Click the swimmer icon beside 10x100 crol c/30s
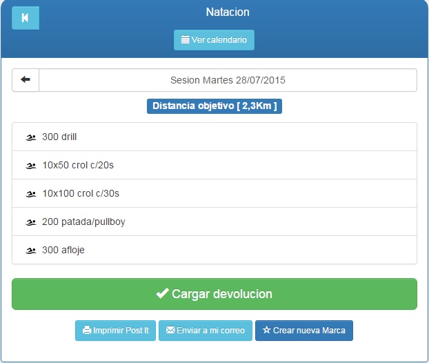The image size is (429, 363). click(31, 194)
